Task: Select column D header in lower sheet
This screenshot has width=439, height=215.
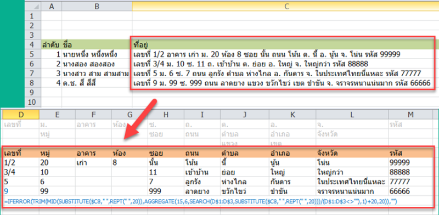Action: click(x=21, y=114)
